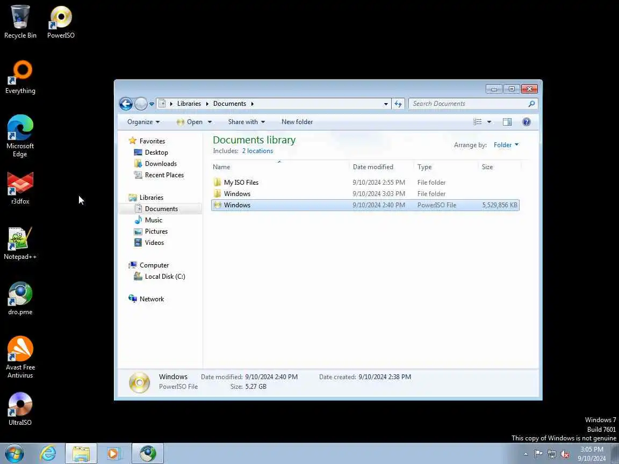Select the UltraISO desktop shortcut
This screenshot has width=619, height=464.
20,409
